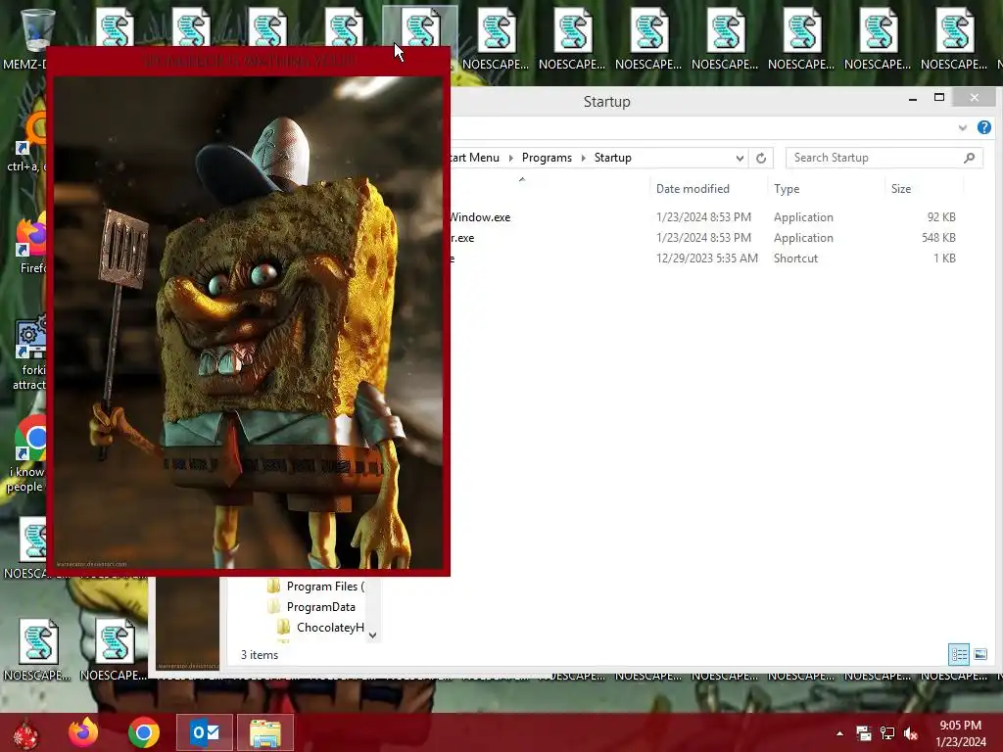Sort files by Type column

pos(787,189)
